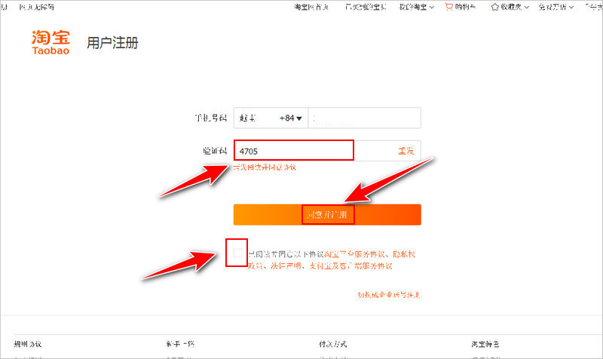Click the shopping cart icon

pos(449,7)
